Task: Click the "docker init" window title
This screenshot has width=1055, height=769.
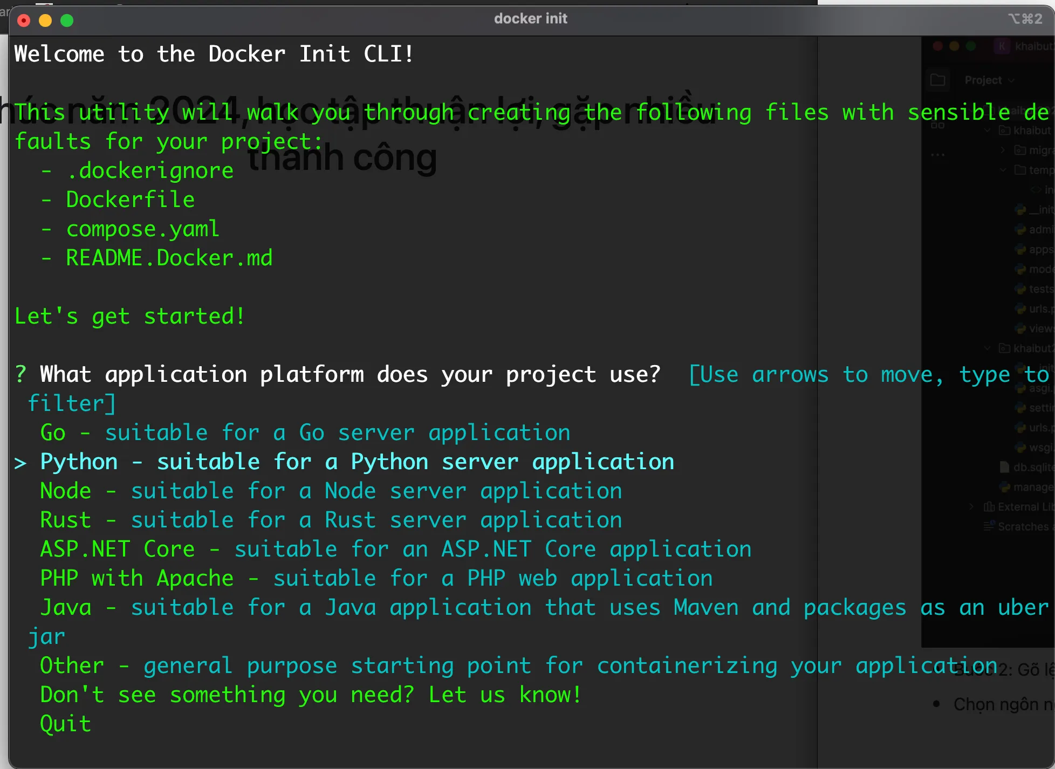Action: (531, 18)
